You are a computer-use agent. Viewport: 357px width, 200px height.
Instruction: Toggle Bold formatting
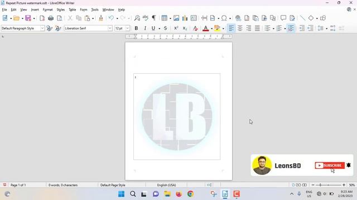click(136, 28)
